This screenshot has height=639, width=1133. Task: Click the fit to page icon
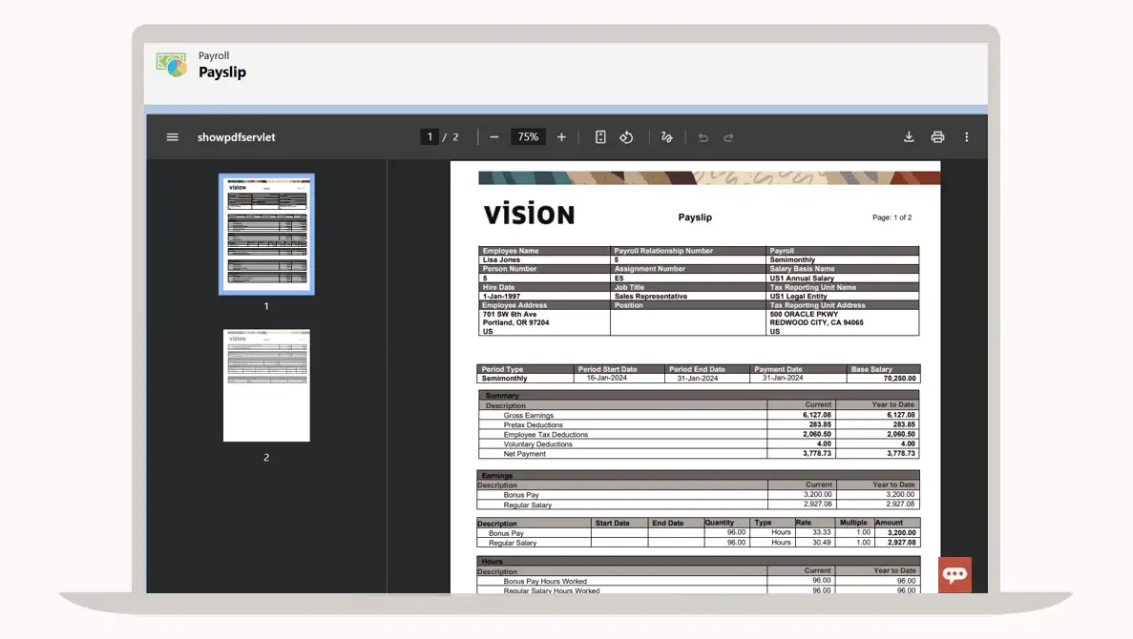[600, 137]
